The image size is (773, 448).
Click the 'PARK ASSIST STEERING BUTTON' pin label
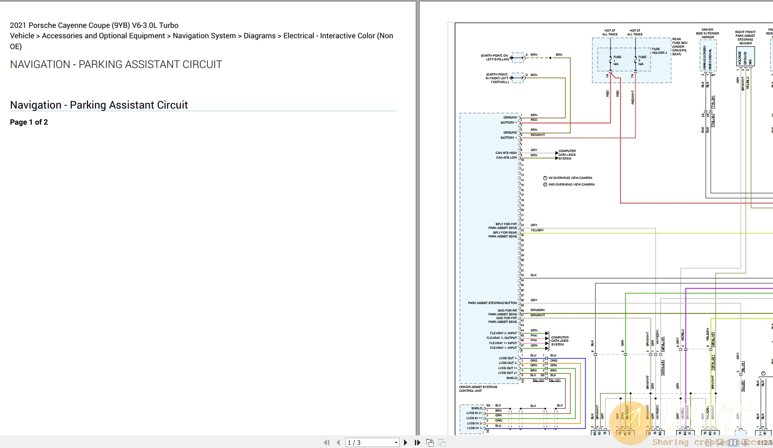coord(492,303)
